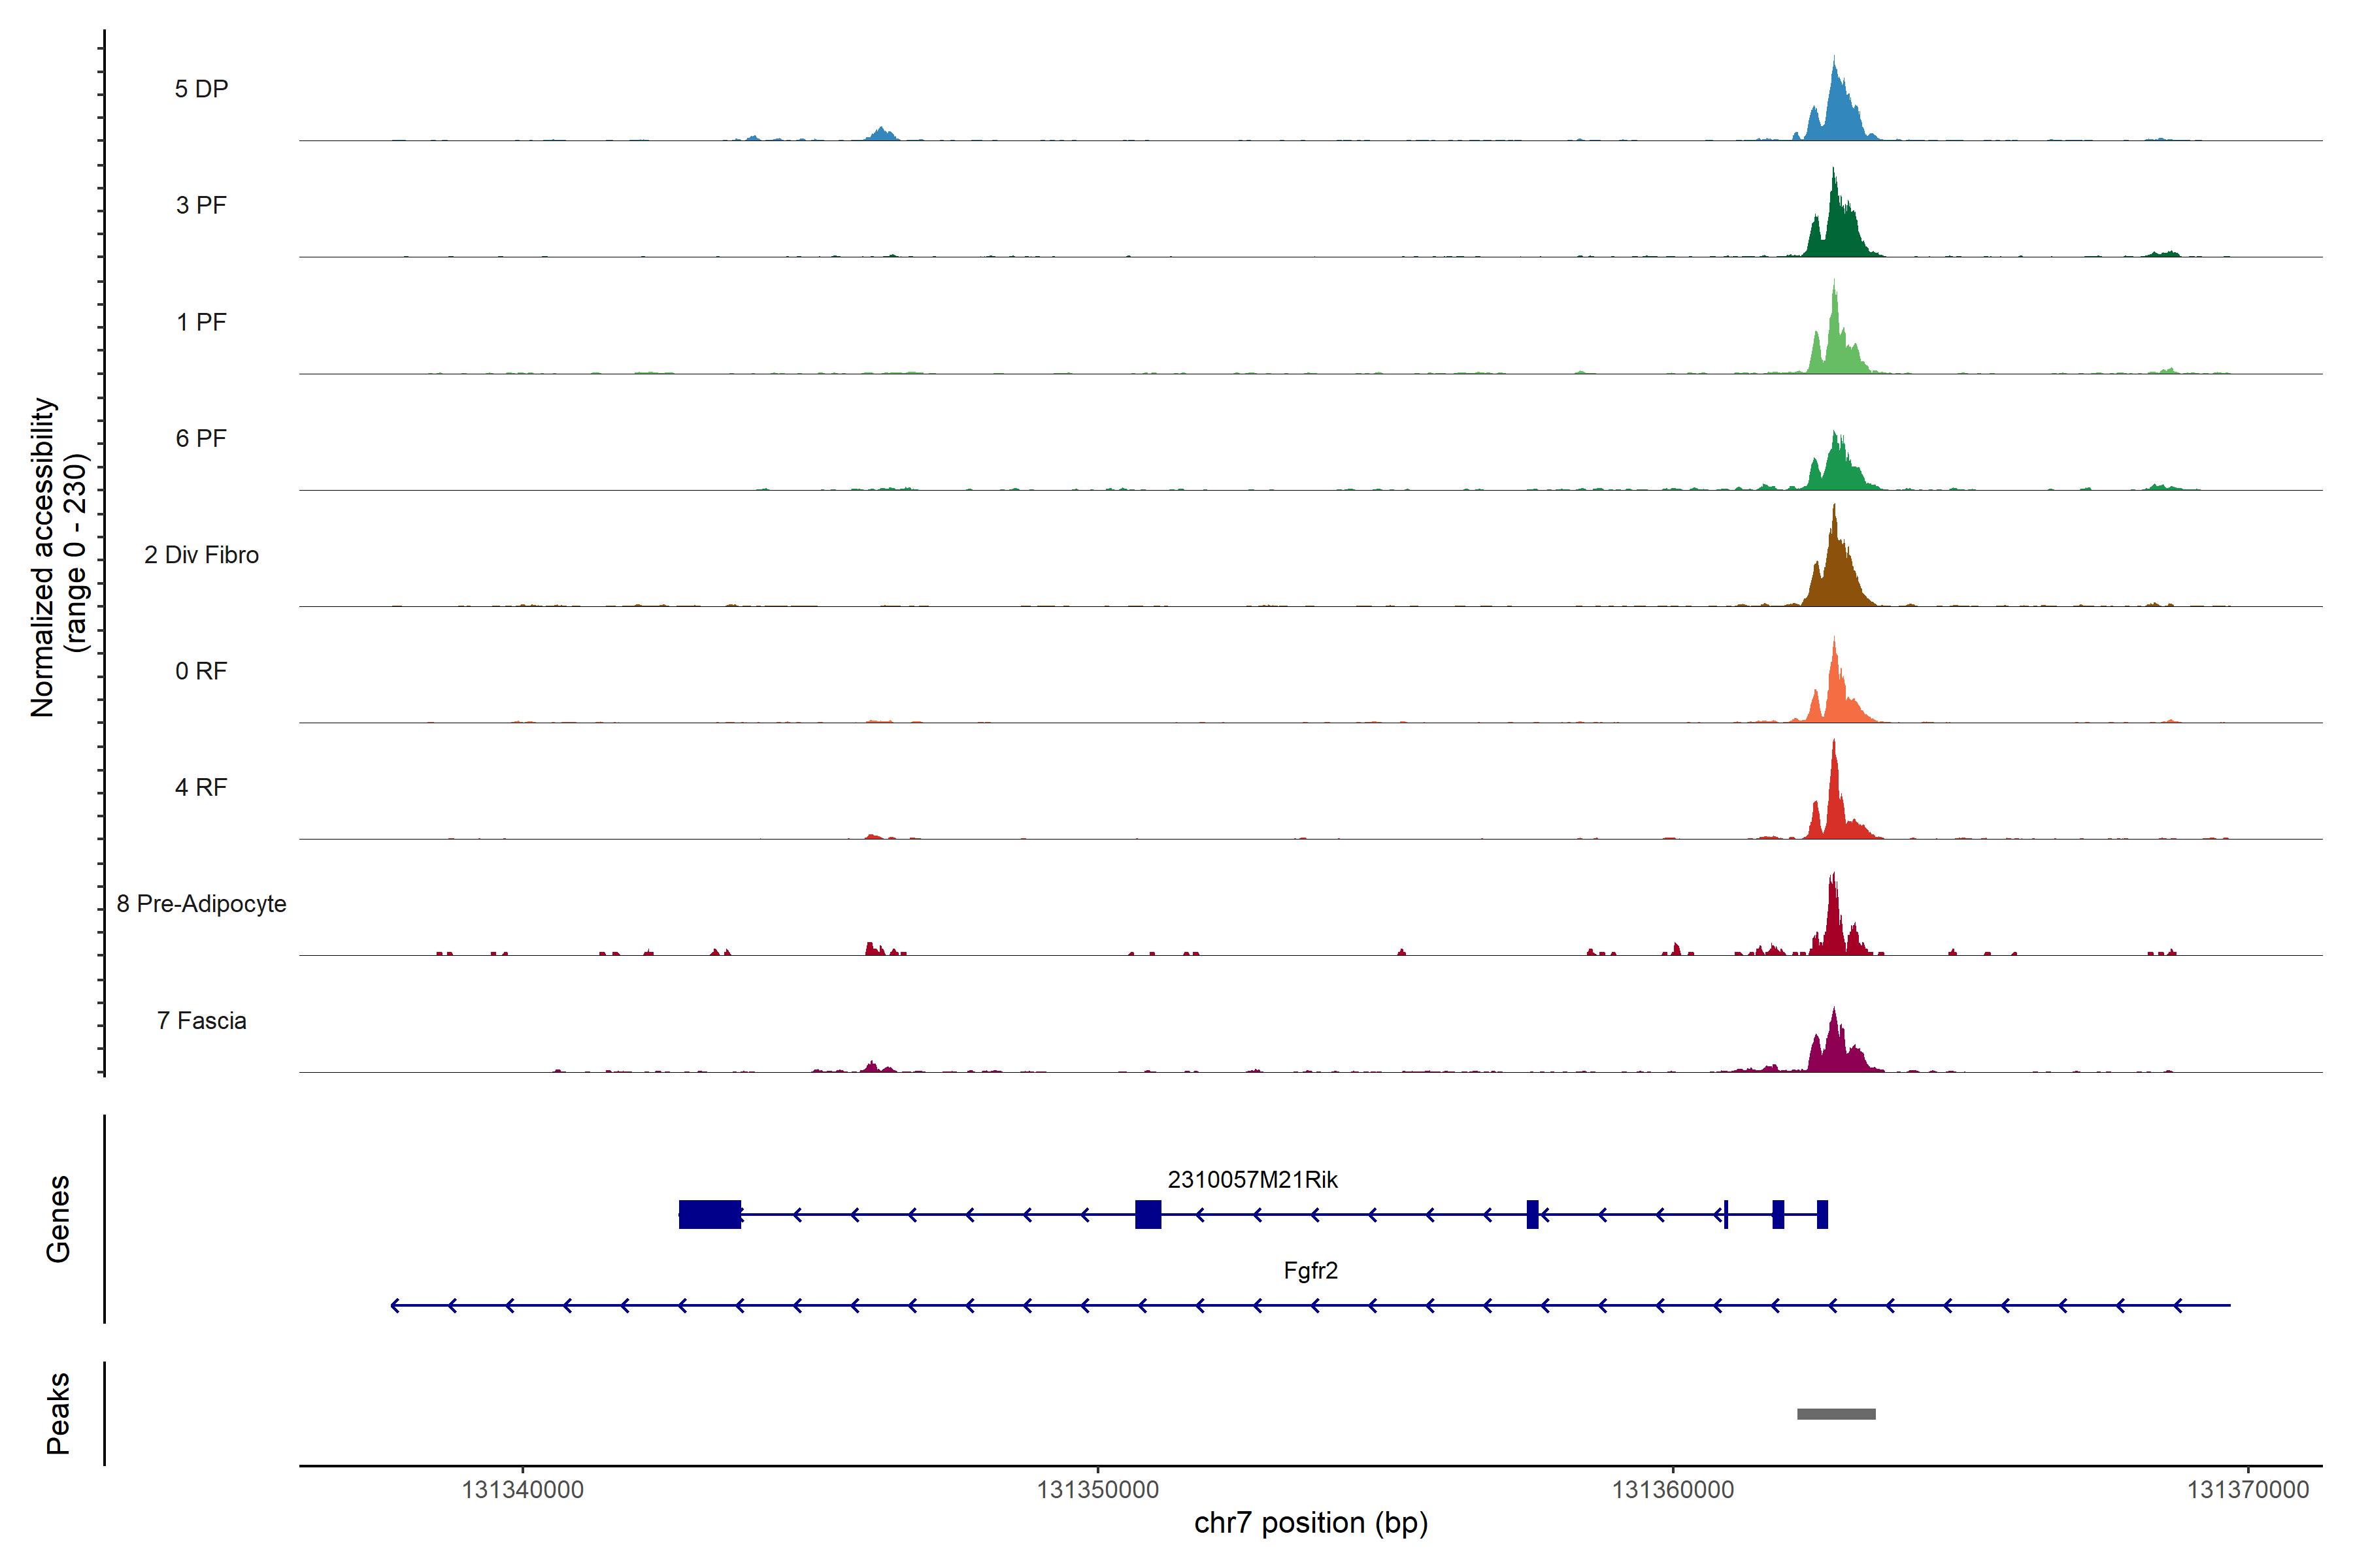The image size is (2353, 1568).
Task: Click the gray peak bar in Peaks track
Action: [1836, 1414]
